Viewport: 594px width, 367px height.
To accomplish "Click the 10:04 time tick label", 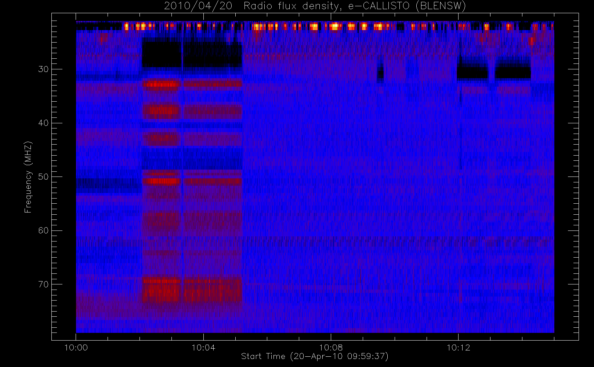I will pyautogui.click(x=203, y=348).
